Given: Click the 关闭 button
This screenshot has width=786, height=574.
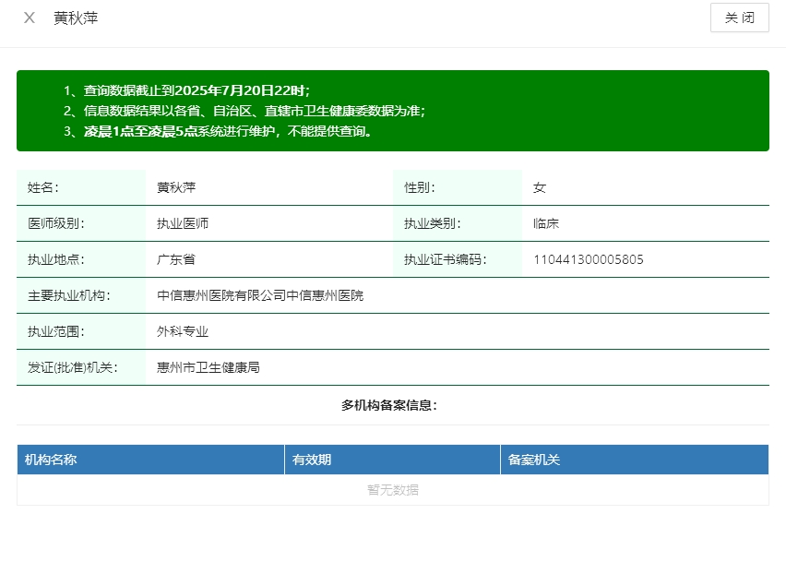Looking at the screenshot, I should pyautogui.click(x=739, y=18).
